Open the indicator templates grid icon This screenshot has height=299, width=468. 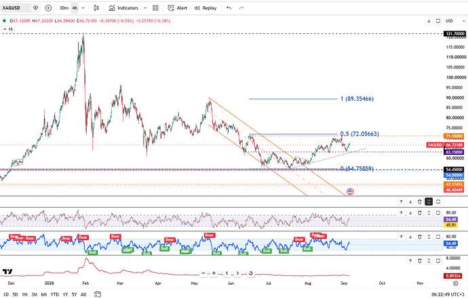[x=155, y=8]
